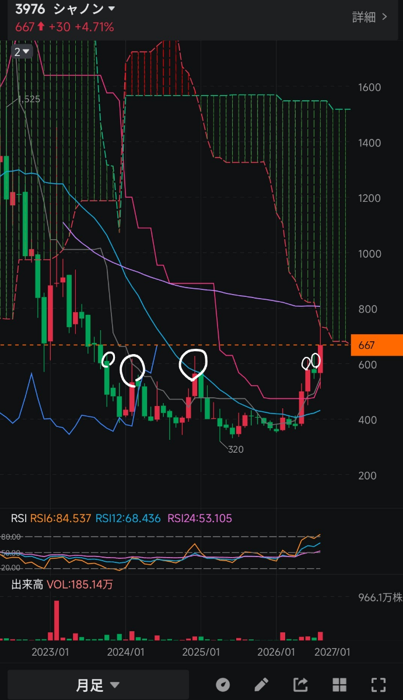Tap the 320 low price label

pyautogui.click(x=236, y=449)
